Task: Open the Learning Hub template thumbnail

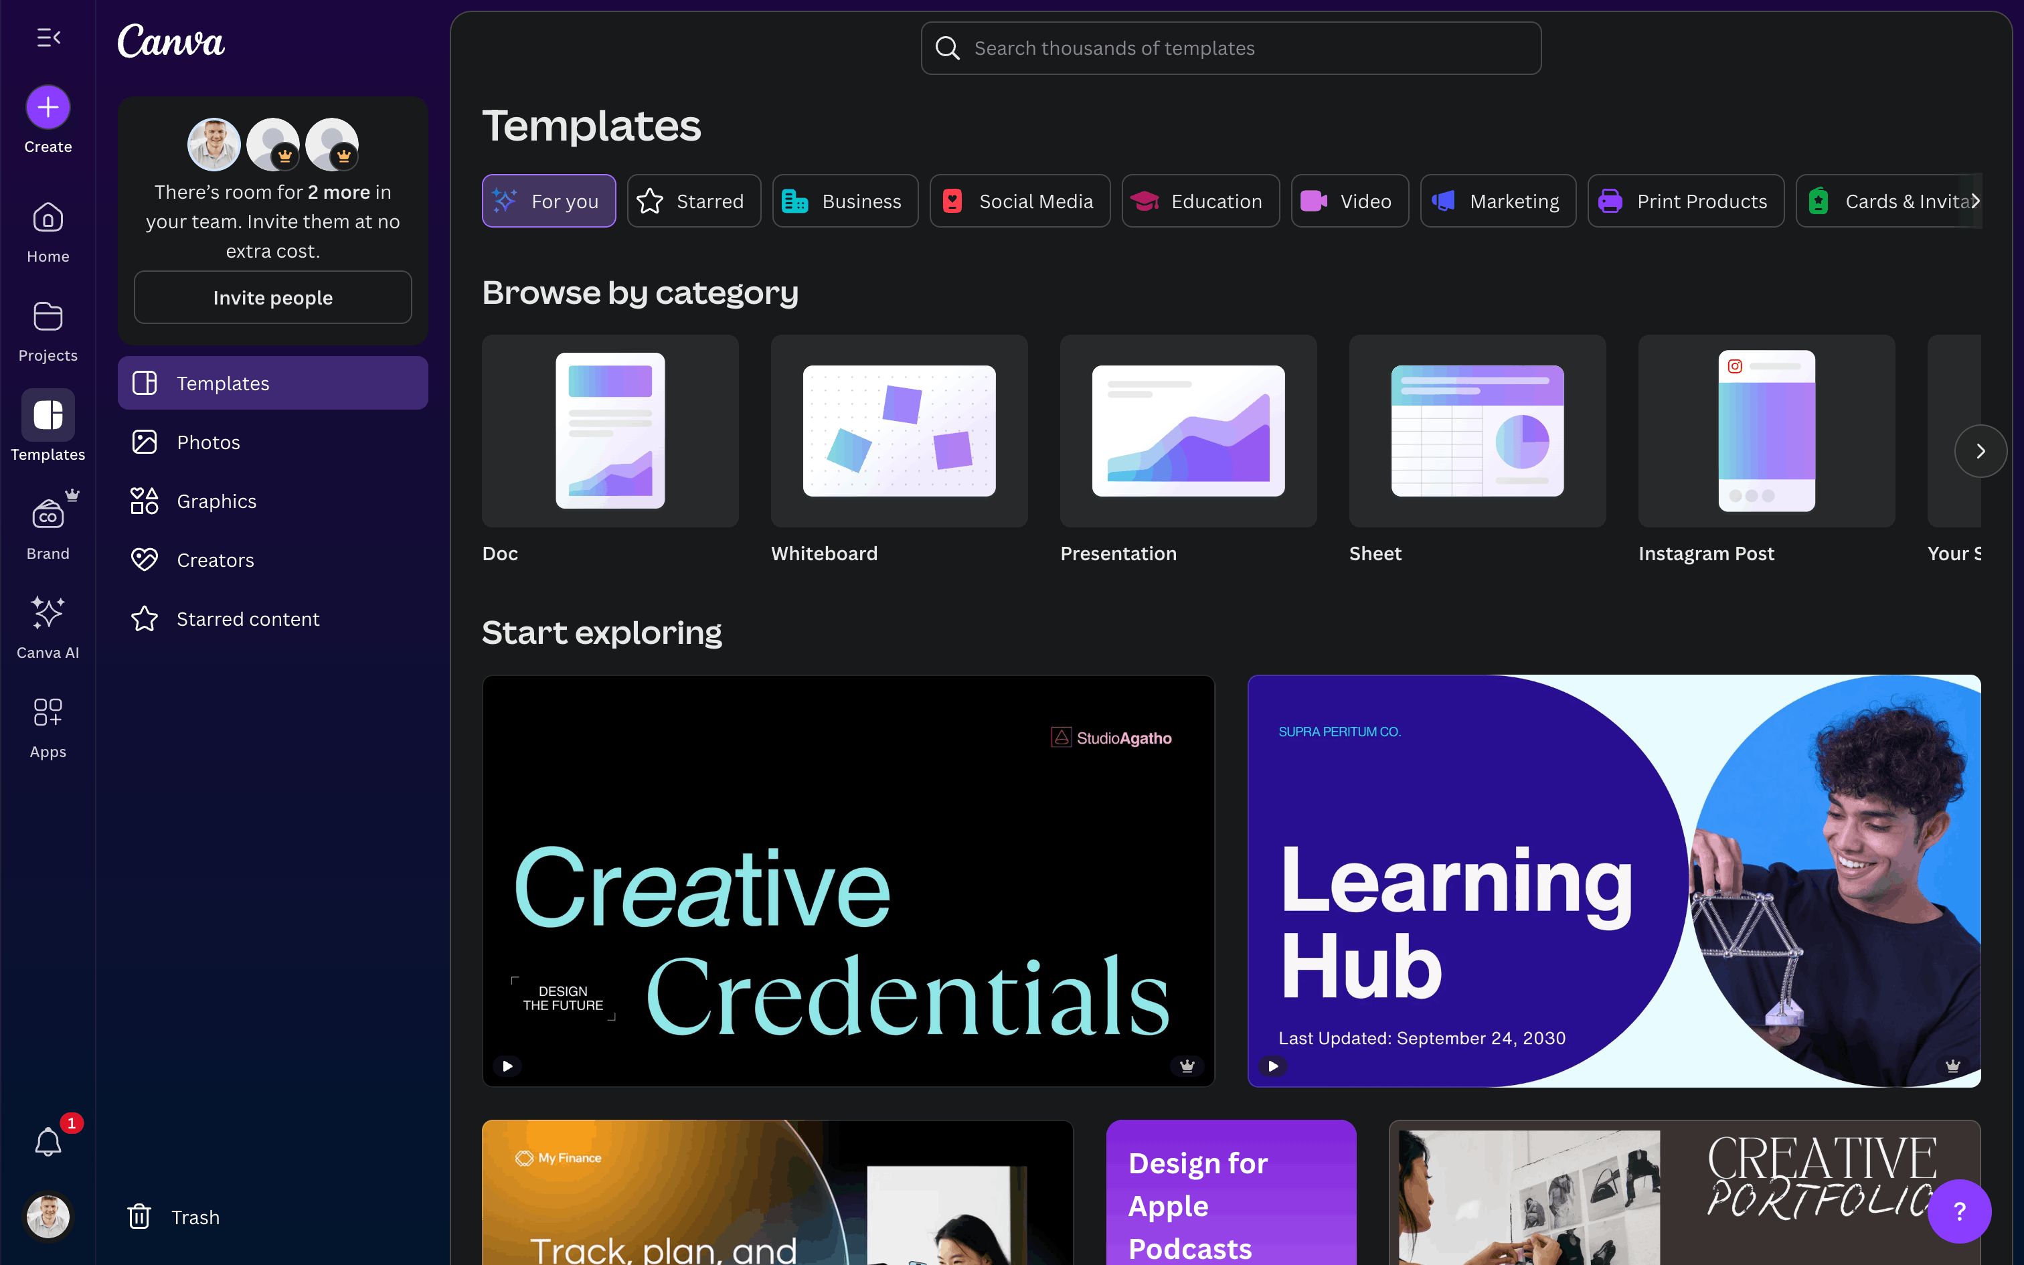Action: pos(1612,880)
